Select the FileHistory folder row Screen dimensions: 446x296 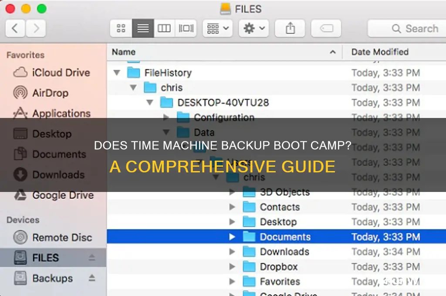277,73
